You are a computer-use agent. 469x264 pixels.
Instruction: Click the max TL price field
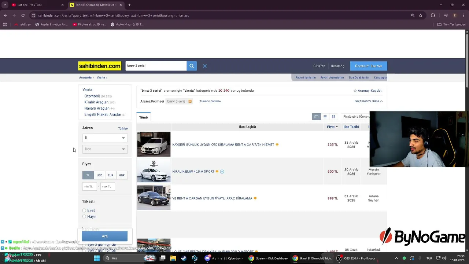point(108,187)
